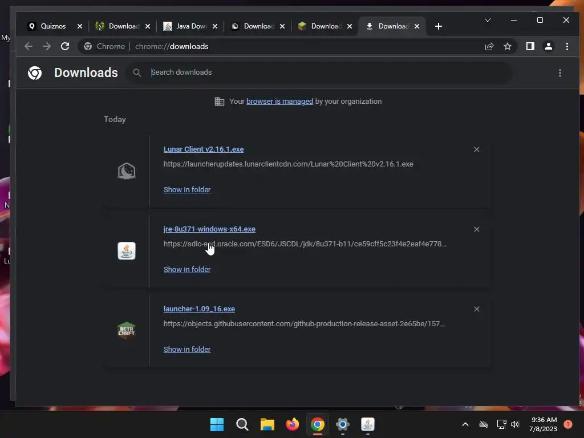This screenshot has height=438, width=584.
Task: Click the search magnifier in the Downloads header
Action: click(137, 72)
